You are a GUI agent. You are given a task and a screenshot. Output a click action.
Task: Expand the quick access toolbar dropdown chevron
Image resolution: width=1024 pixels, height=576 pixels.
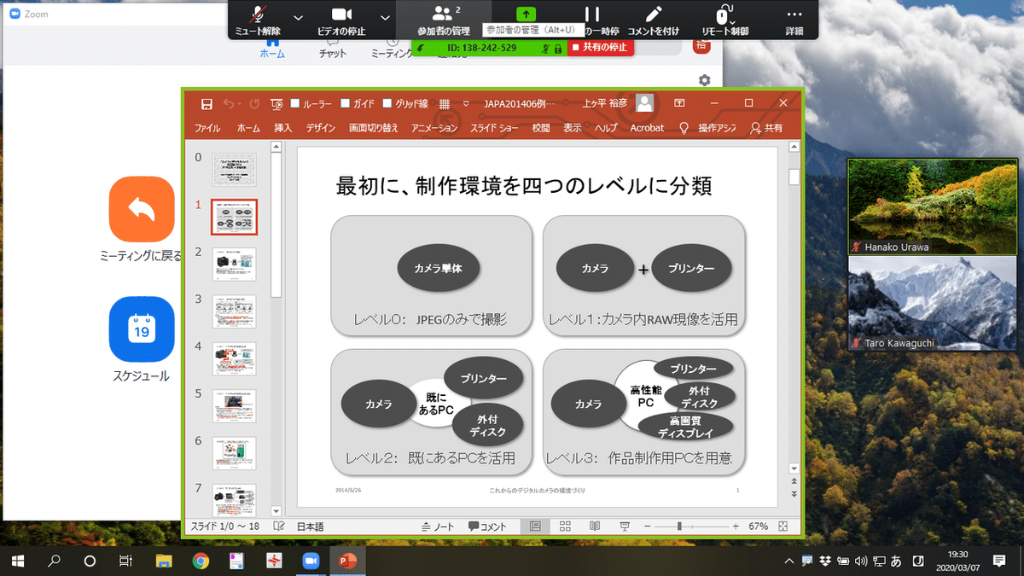coord(464,103)
